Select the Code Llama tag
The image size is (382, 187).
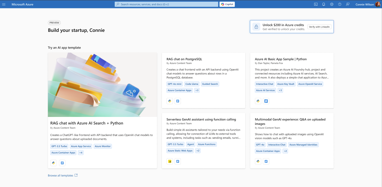(x=192, y=84)
